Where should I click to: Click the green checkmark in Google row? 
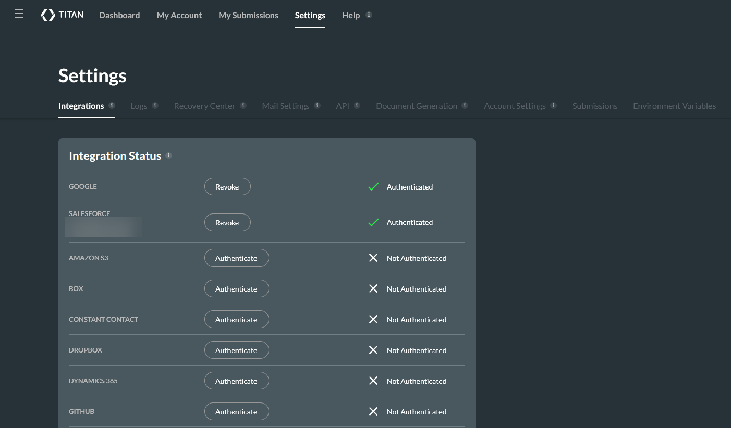[373, 186]
